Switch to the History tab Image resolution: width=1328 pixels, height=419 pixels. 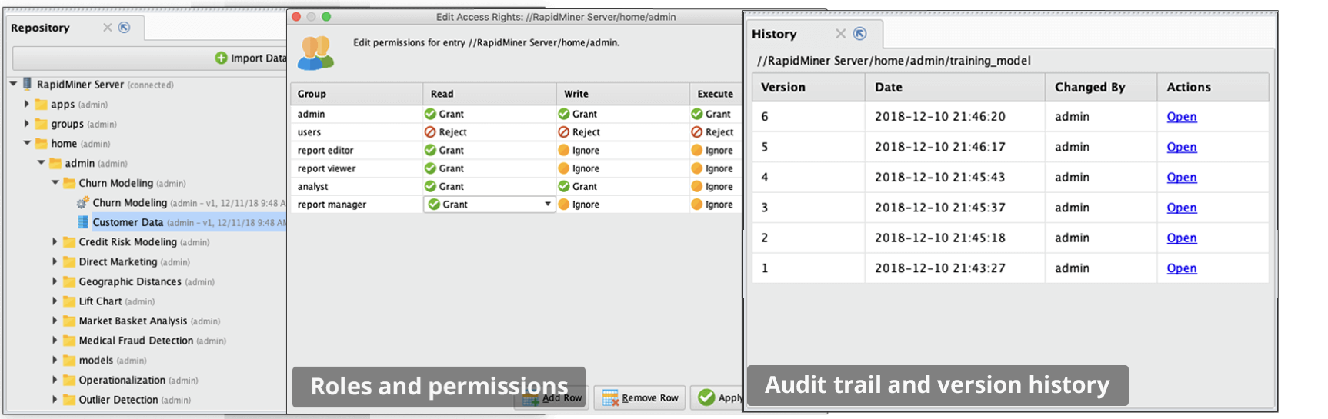[x=774, y=34]
